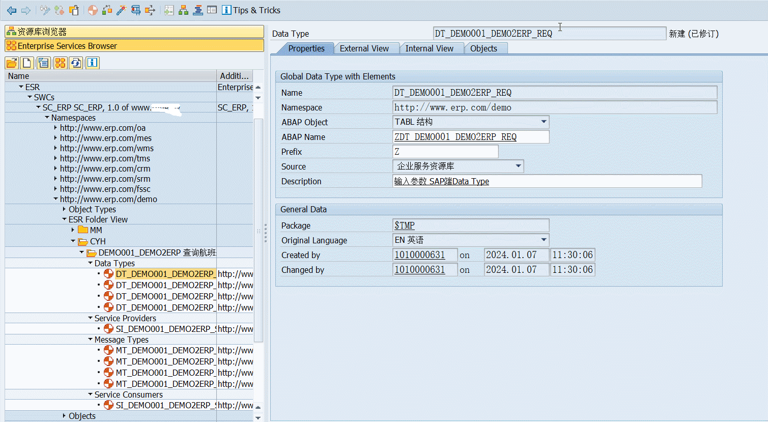Image resolution: width=768 pixels, height=422 pixels.
Task: Click the orange square with arrow icon
Action: pyautogui.click(x=150, y=10)
